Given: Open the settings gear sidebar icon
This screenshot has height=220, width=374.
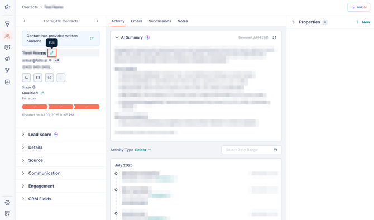Looking at the screenshot, I should [x=7, y=203].
